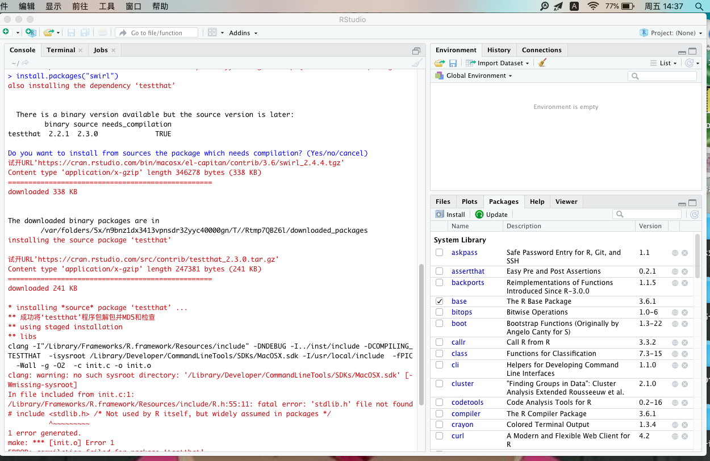Switch to the Terminal tab
This screenshot has width=710, height=461.
tap(61, 49)
